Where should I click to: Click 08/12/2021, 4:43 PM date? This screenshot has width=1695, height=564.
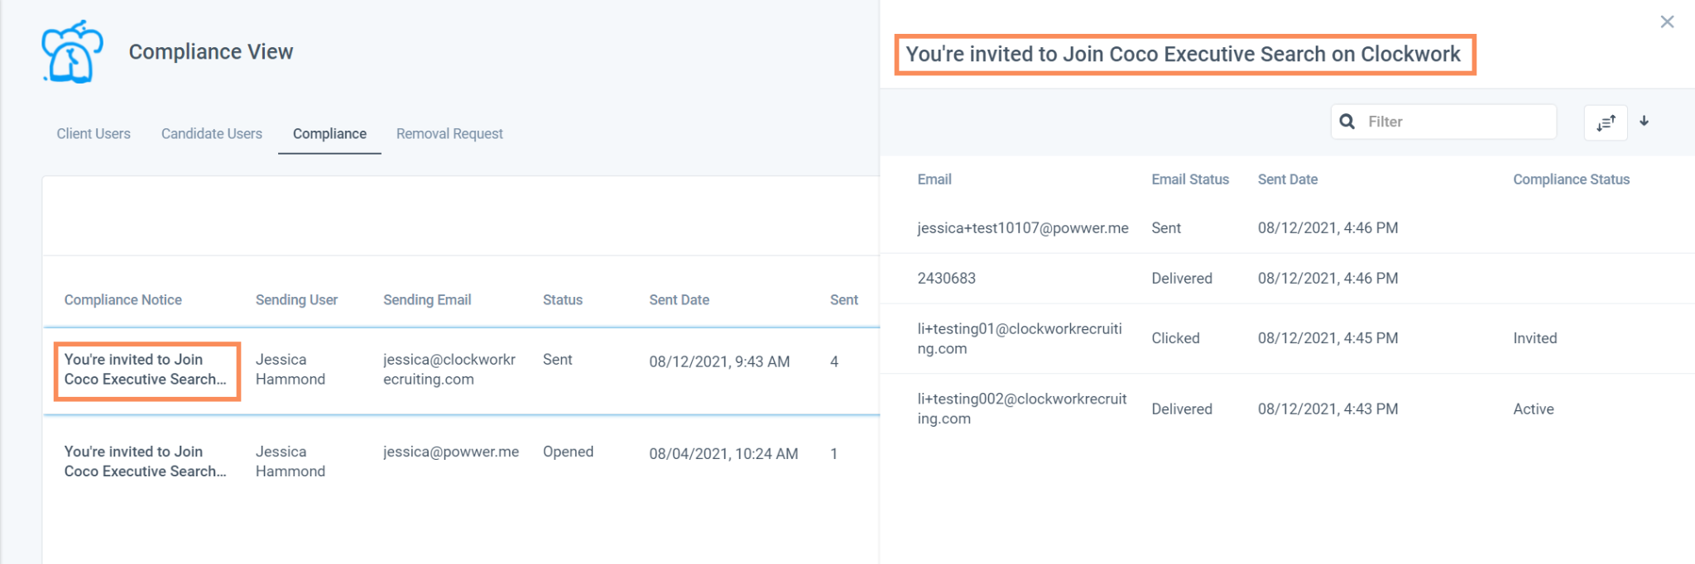tap(1328, 409)
